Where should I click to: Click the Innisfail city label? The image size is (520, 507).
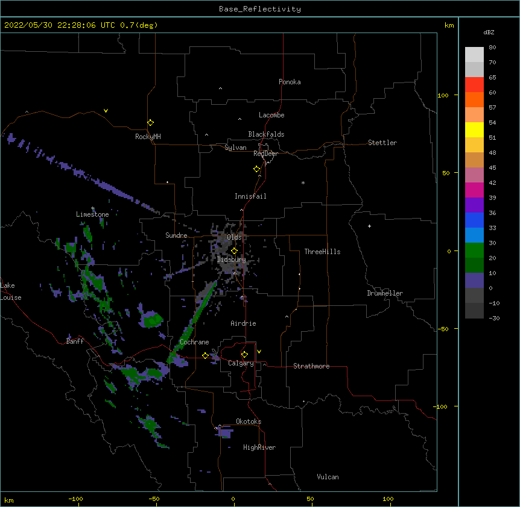tap(250, 196)
